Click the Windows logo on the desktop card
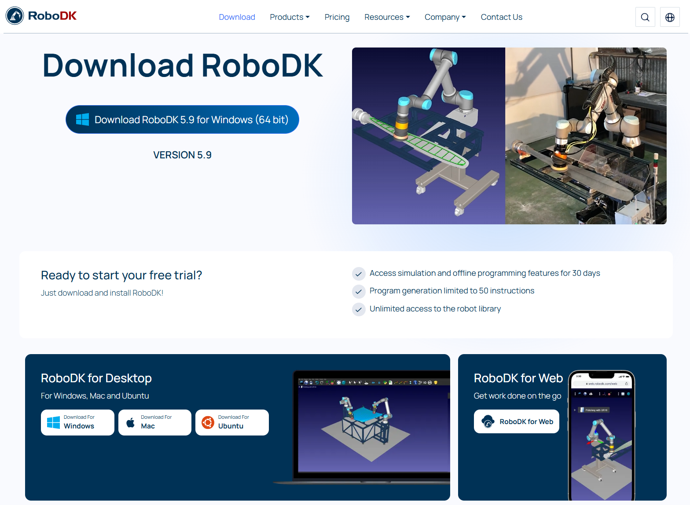Viewport: 690px width, 505px height. click(x=53, y=422)
